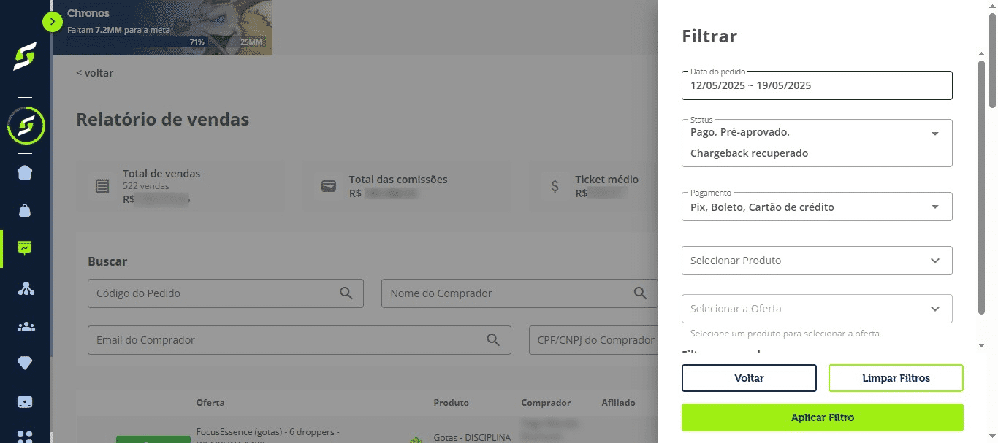998x443 pixels.
Task: Open the Selecionar a Oferta dropdown
Action: 817,309
